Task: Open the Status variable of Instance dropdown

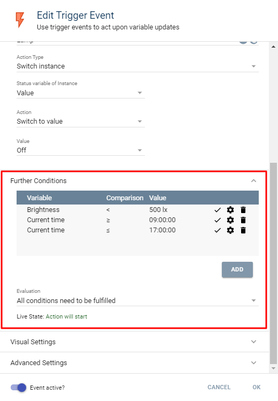Action: point(81,93)
